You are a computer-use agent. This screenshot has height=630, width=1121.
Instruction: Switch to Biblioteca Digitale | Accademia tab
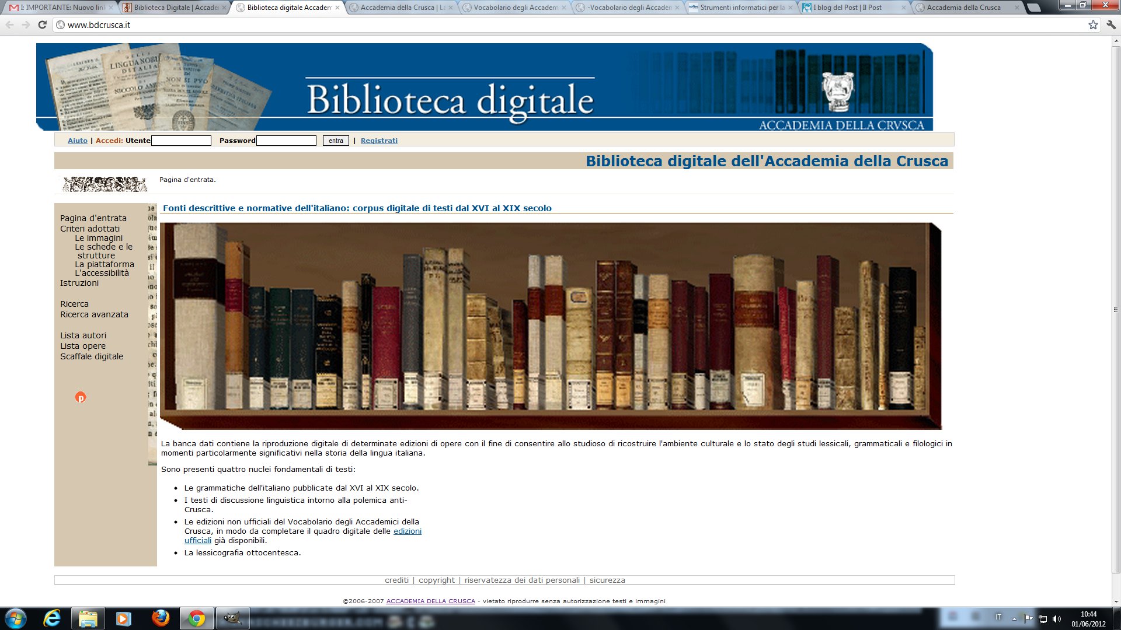tap(175, 8)
